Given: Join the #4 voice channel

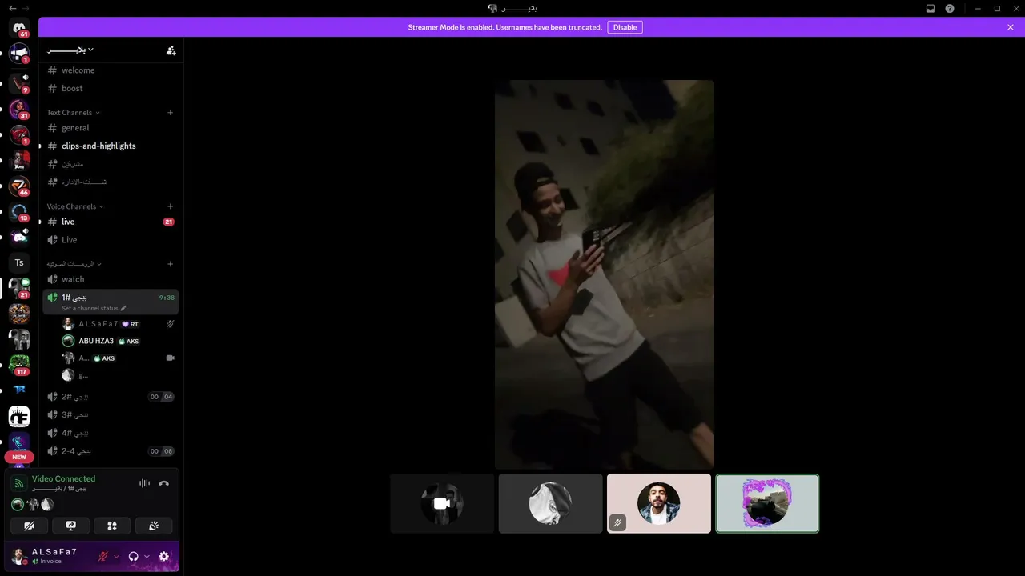Looking at the screenshot, I should coord(111,433).
